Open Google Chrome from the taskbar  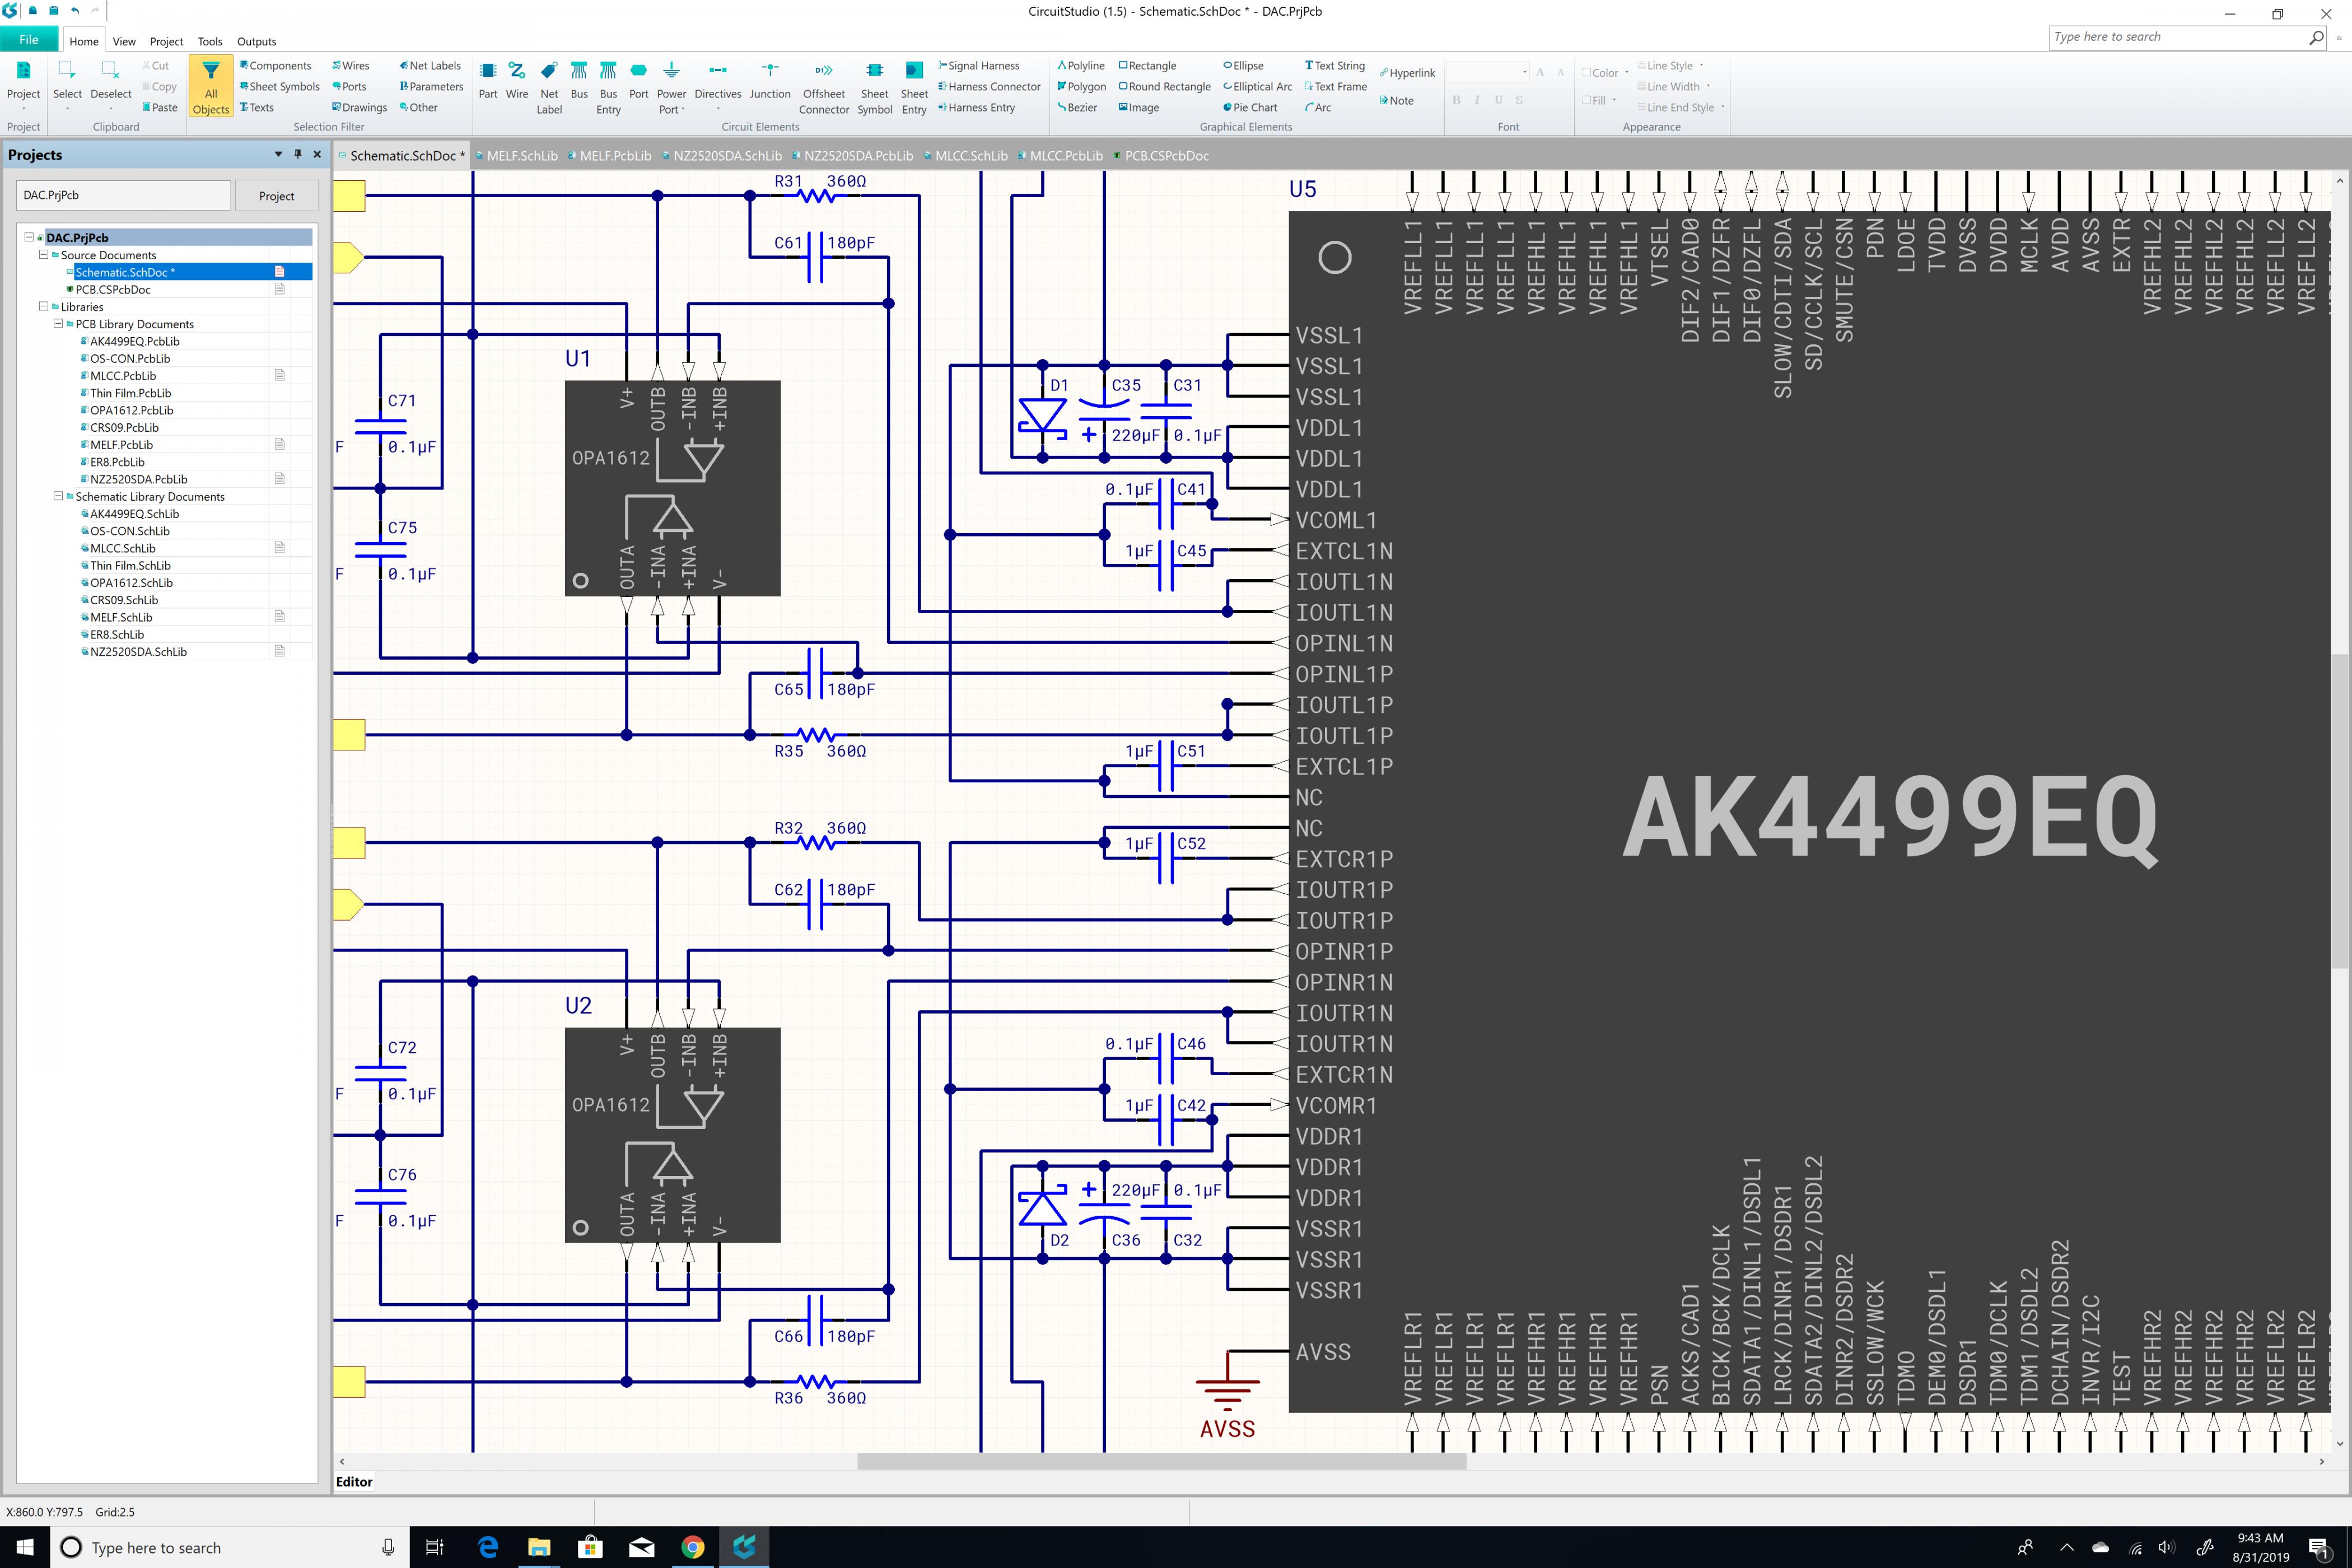(x=692, y=1547)
